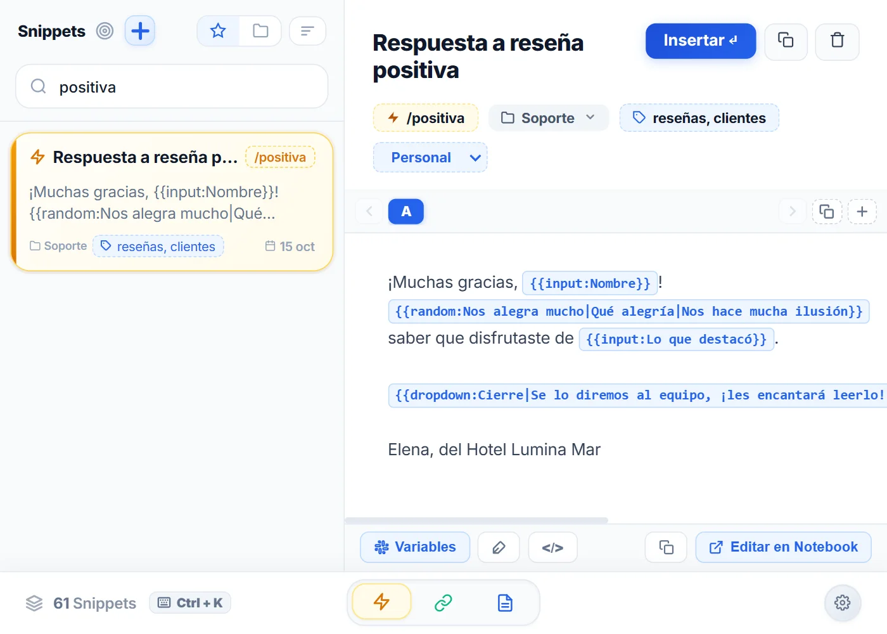887x634 pixels.
Task: Edit the 'reseñas, clientes' tags chip in the detail pane
Action: click(699, 118)
